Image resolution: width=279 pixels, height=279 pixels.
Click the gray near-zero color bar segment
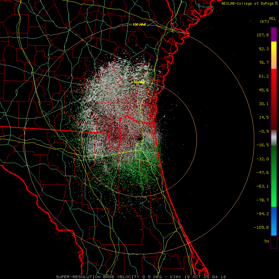(274, 138)
